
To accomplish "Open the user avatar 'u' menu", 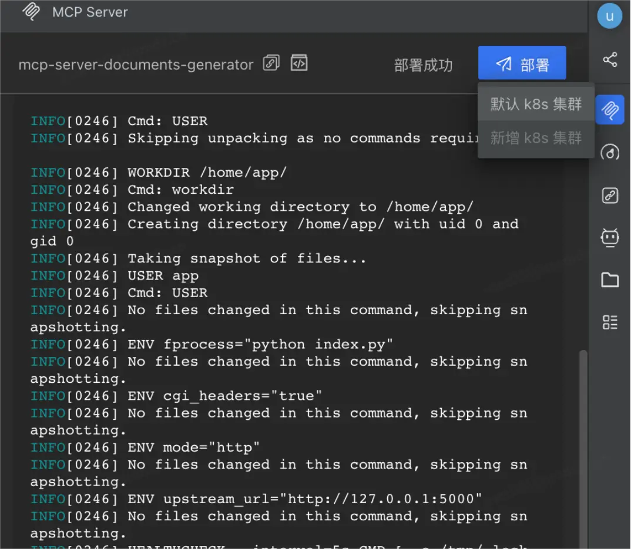I will 609,16.
